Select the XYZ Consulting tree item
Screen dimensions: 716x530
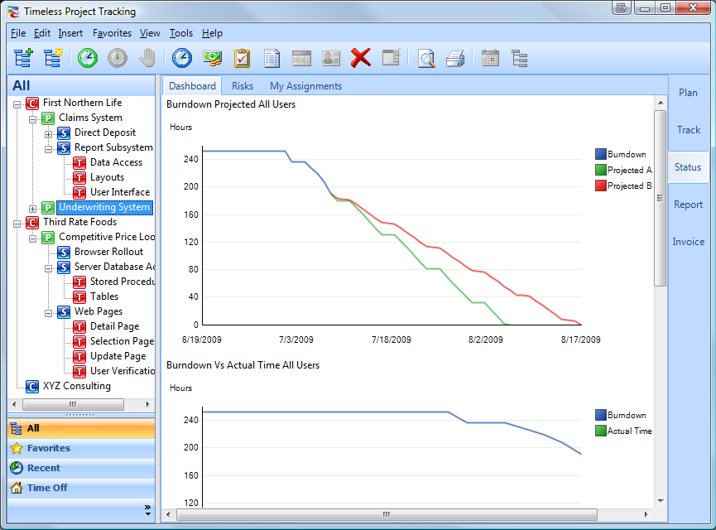(x=76, y=386)
